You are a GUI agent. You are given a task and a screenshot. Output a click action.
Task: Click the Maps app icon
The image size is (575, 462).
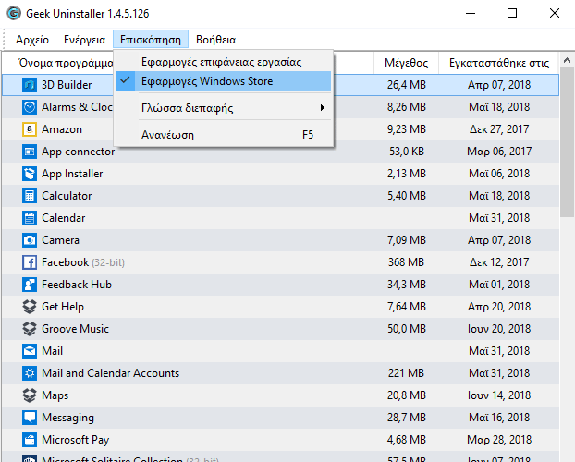30,395
